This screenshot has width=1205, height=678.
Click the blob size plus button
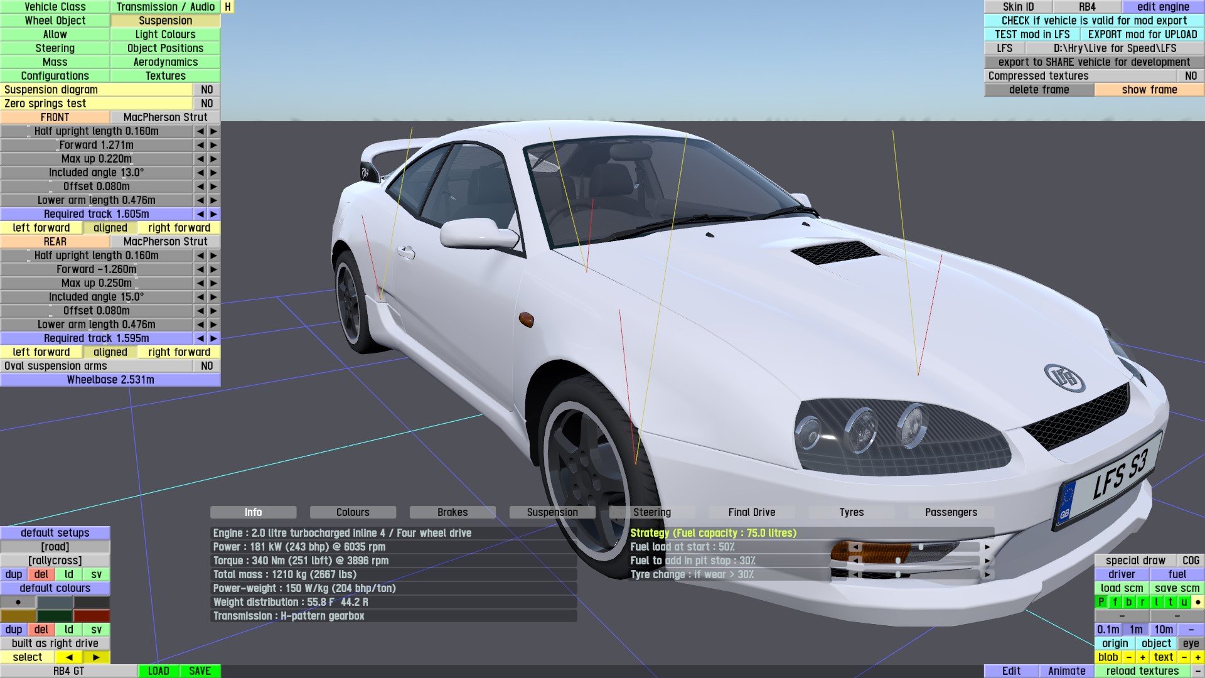point(1142,657)
